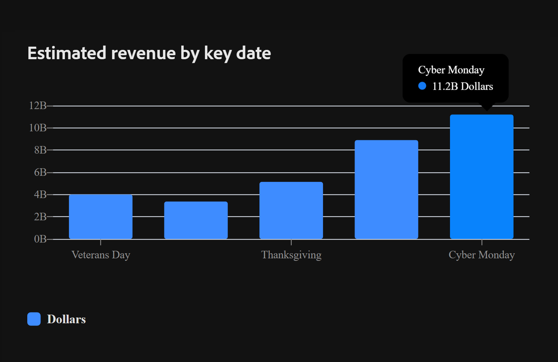Click the Thanksgiving axis label
Viewport: 558px width, 362px height.
pyautogui.click(x=291, y=255)
